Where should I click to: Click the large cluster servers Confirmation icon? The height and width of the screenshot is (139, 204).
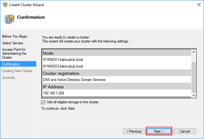tap(9, 19)
